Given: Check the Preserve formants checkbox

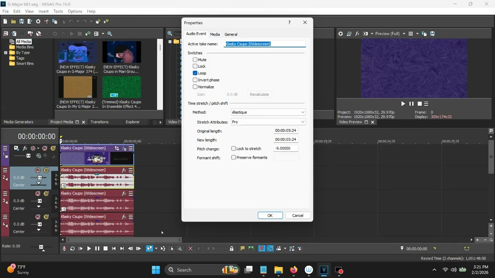Looking at the screenshot, I should pos(234,158).
